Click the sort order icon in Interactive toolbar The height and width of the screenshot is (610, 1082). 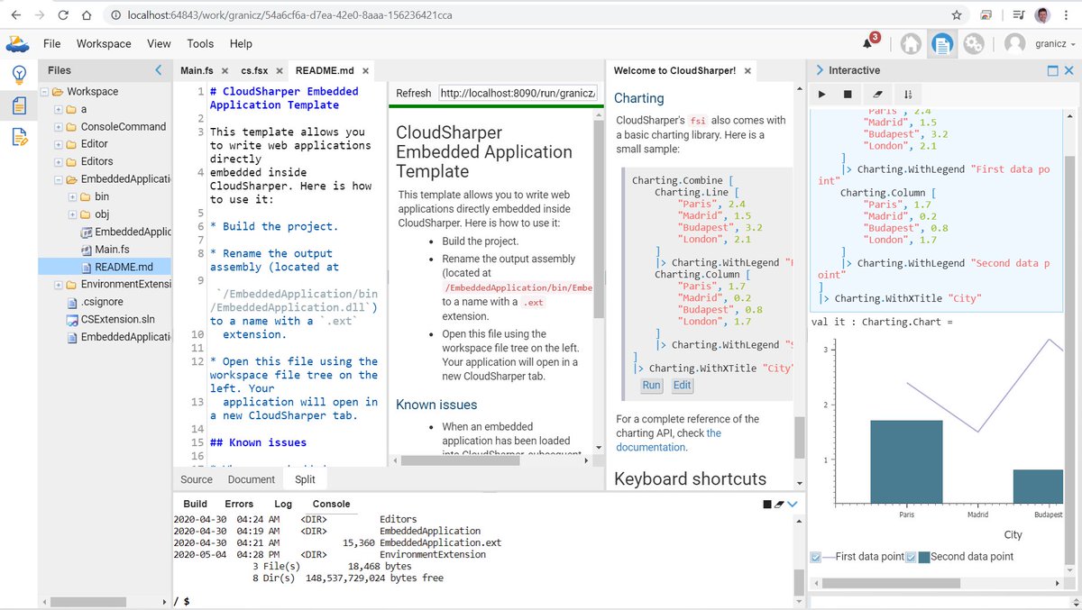pyautogui.click(x=908, y=94)
